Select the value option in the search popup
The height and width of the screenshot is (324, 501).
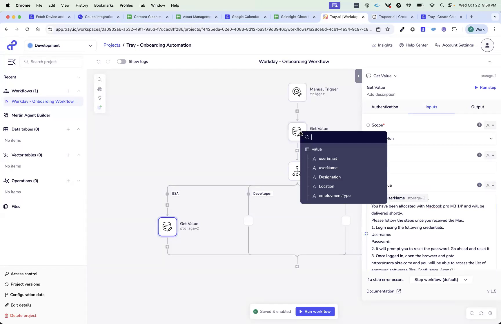click(317, 149)
